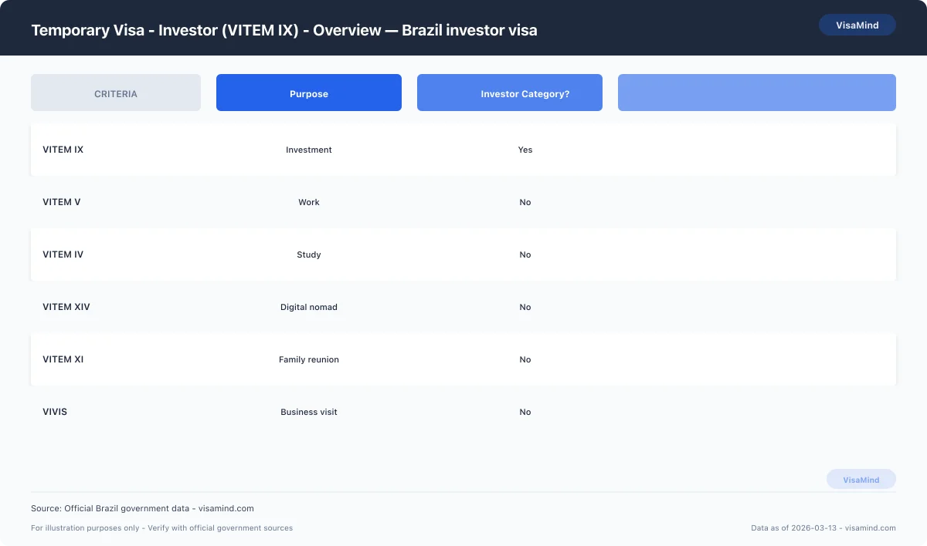Image resolution: width=927 pixels, height=546 pixels.
Task: Select the VIVIS row label
Action: pyautogui.click(x=55, y=412)
